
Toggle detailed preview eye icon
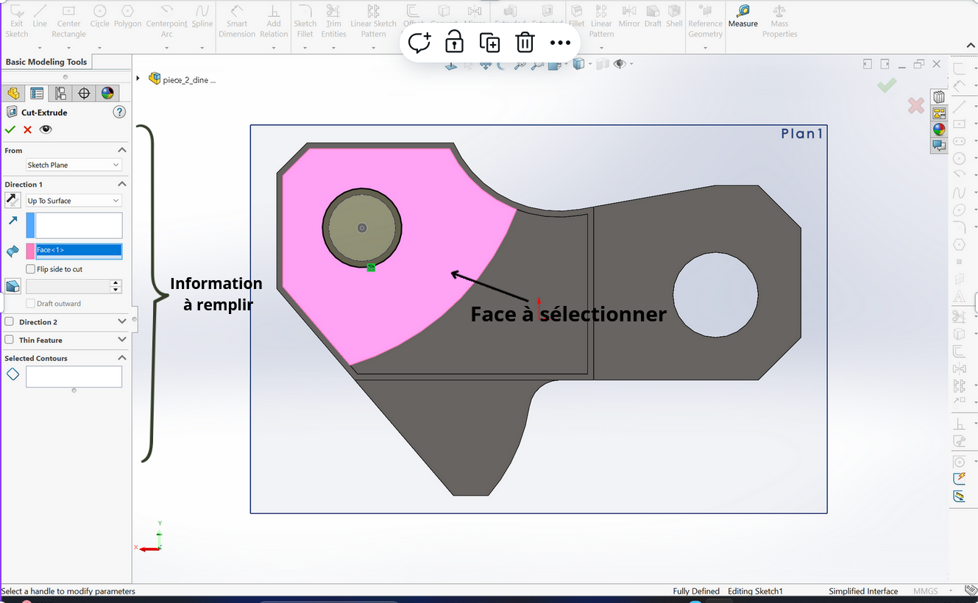tap(46, 129)
